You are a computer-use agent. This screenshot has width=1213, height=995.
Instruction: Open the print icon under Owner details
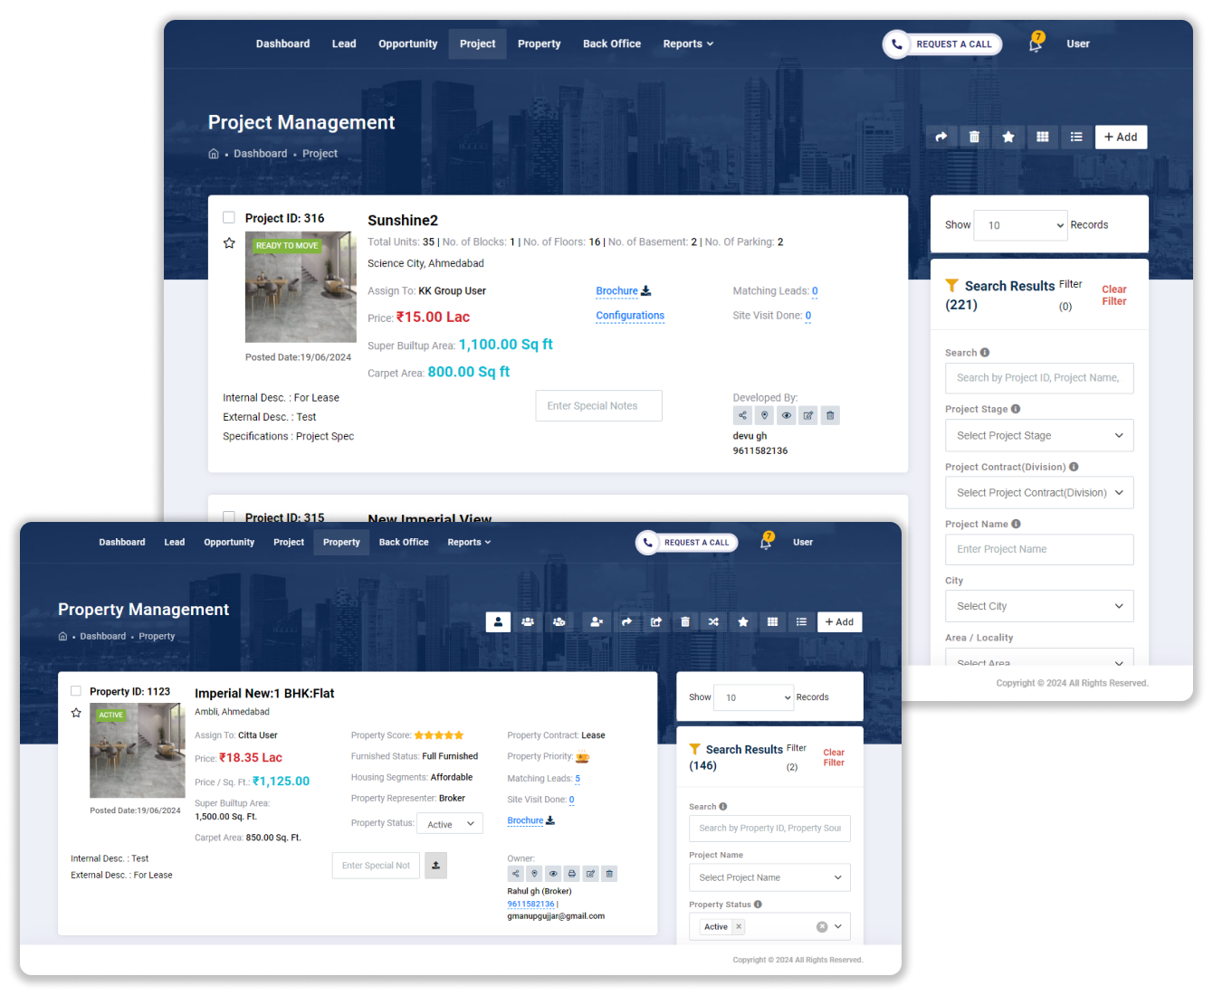click(571, 874)
